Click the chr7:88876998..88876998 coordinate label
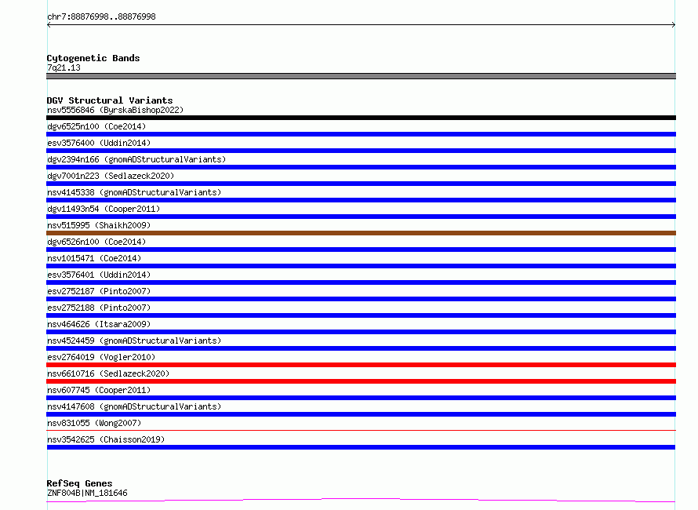Viewport: 698px width, 510px height. [x=101, y=16]
